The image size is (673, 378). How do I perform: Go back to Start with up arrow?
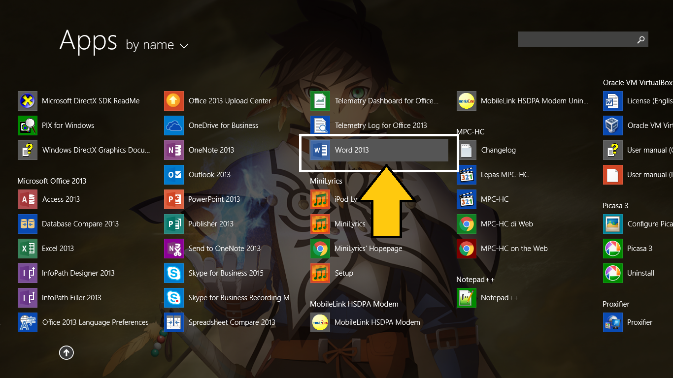coord(67,352)
